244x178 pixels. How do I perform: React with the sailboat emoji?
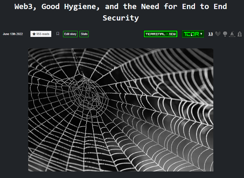tap(232, 34)
